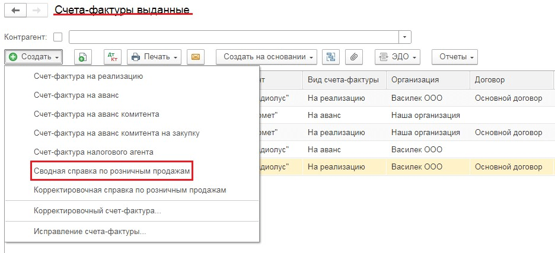The height and width of the screenshot is (253, 555).
Task: Select Счет-фактура налогового агента
Action: point(94,152)
